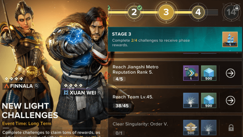Click the Stage 3 phase rewards banner

click(x=175, y=39)
